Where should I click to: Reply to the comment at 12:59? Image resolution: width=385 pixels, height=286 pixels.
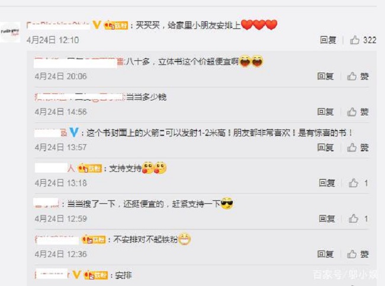pos(327,219)
